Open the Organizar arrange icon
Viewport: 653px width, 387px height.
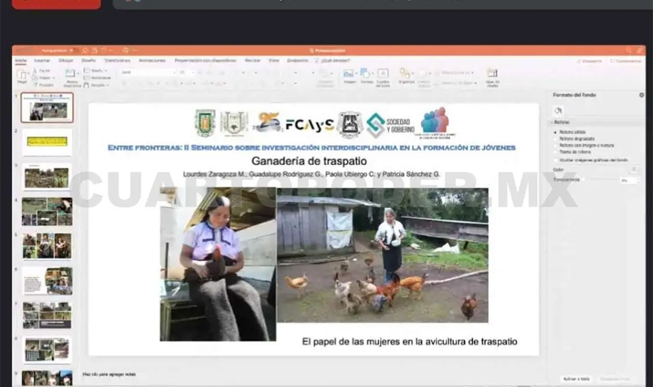(x=406, y=74)
